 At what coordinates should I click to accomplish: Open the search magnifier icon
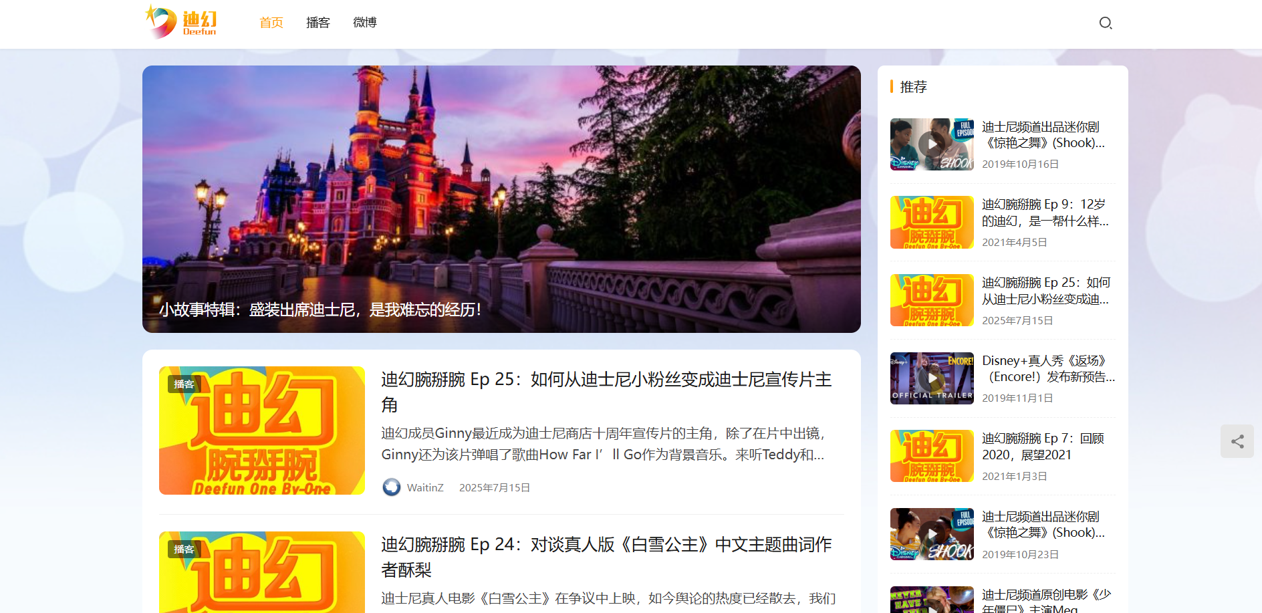(x=1106, y=23)
